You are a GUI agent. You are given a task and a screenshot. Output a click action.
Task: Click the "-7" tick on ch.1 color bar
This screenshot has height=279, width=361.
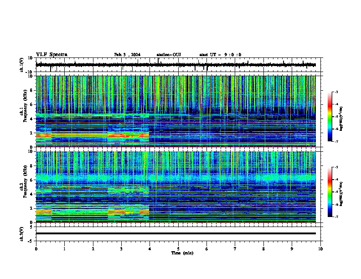336,141
